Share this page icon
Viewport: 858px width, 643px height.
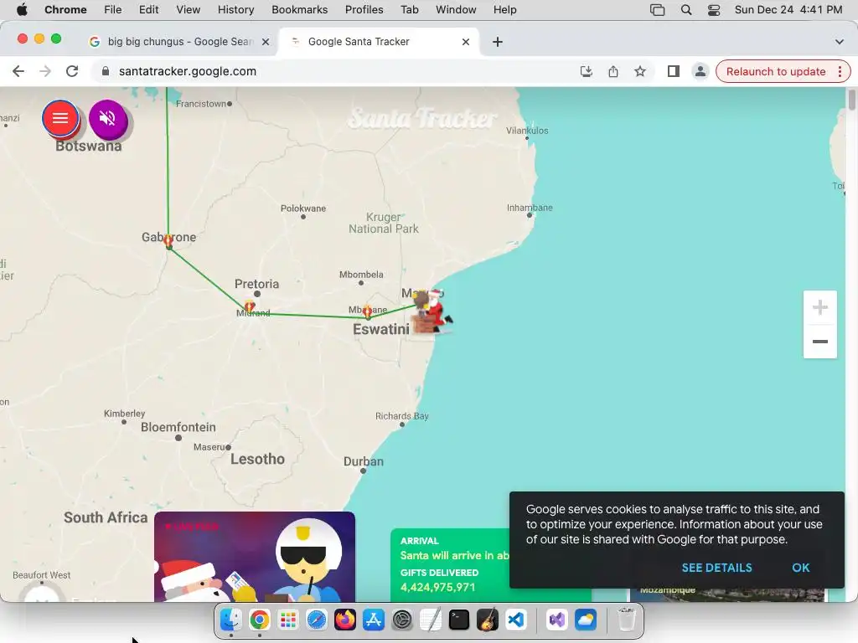612,72
